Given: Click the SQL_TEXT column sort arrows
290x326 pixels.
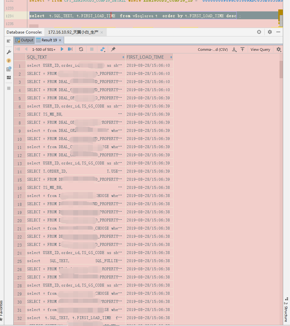Looking at the screenshot, I should (x=123, y=57).
